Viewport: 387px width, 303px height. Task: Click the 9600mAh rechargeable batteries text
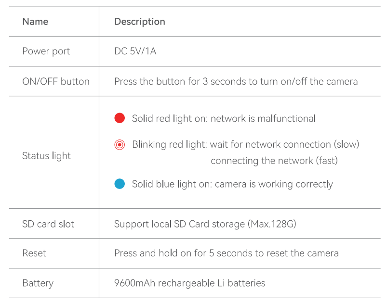pyautogui.click(x=189, y=283)
